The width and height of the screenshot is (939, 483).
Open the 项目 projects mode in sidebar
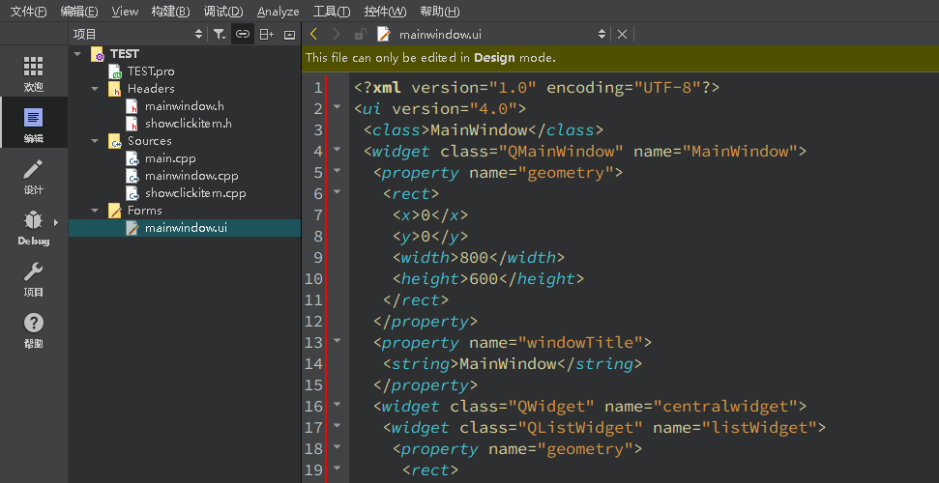point(34,279)
